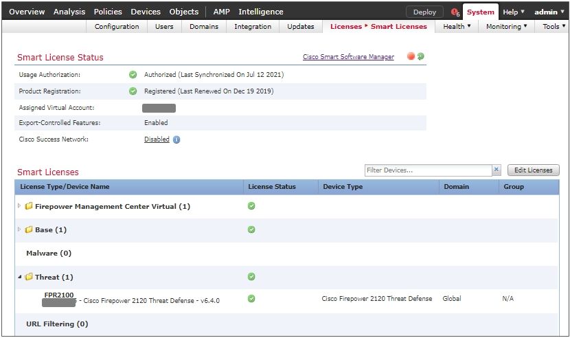This screenshot has height=338, width=570.
Task: Open the Analysis menu
Action: [x=69, y=12]
